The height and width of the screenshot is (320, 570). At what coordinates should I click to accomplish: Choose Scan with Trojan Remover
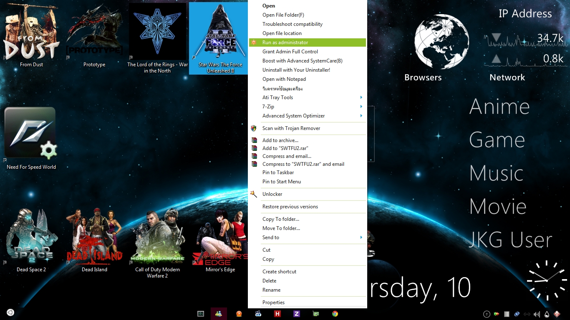(308, 128)
